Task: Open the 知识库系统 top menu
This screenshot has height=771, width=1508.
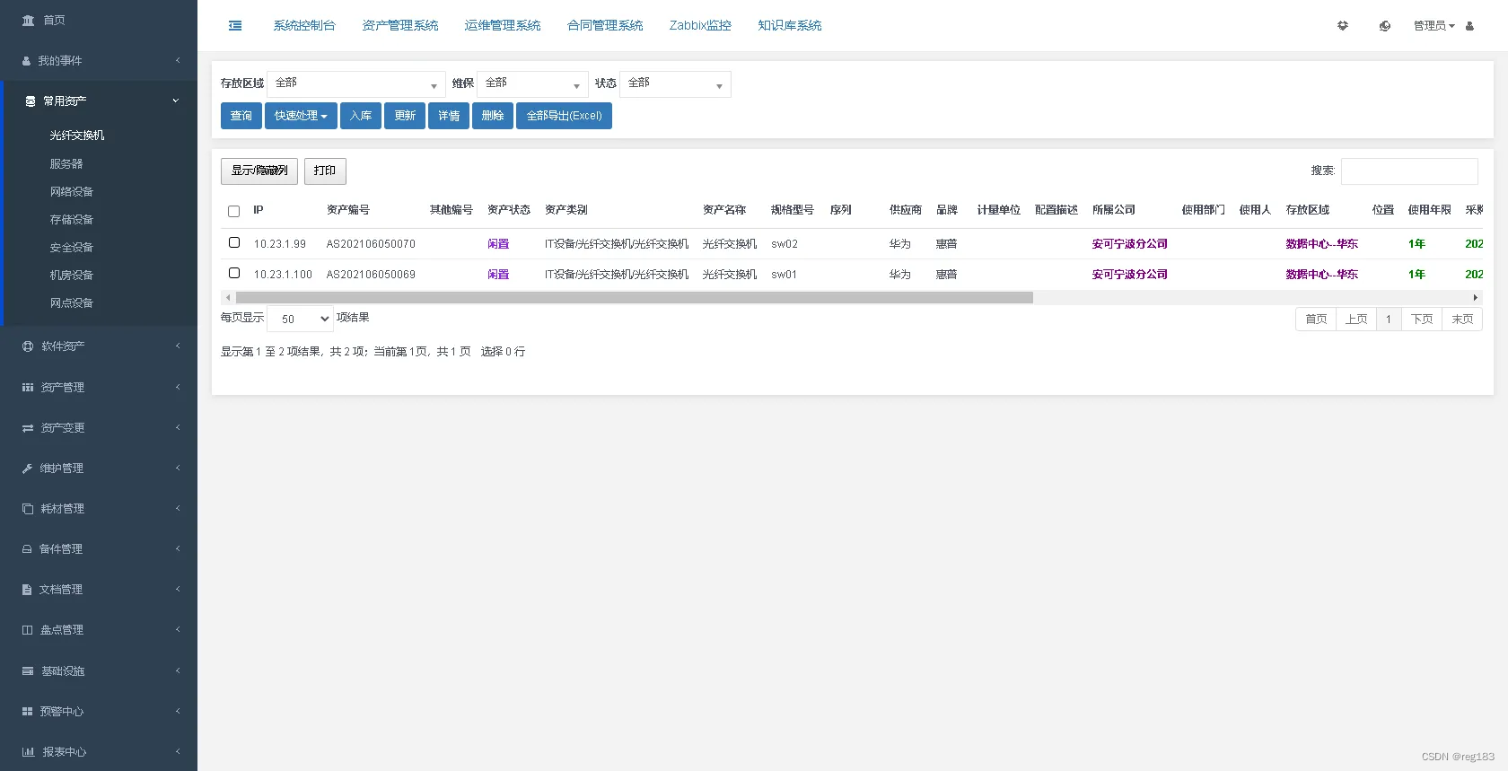Action: pyautogui.click(x=790, y=25)
